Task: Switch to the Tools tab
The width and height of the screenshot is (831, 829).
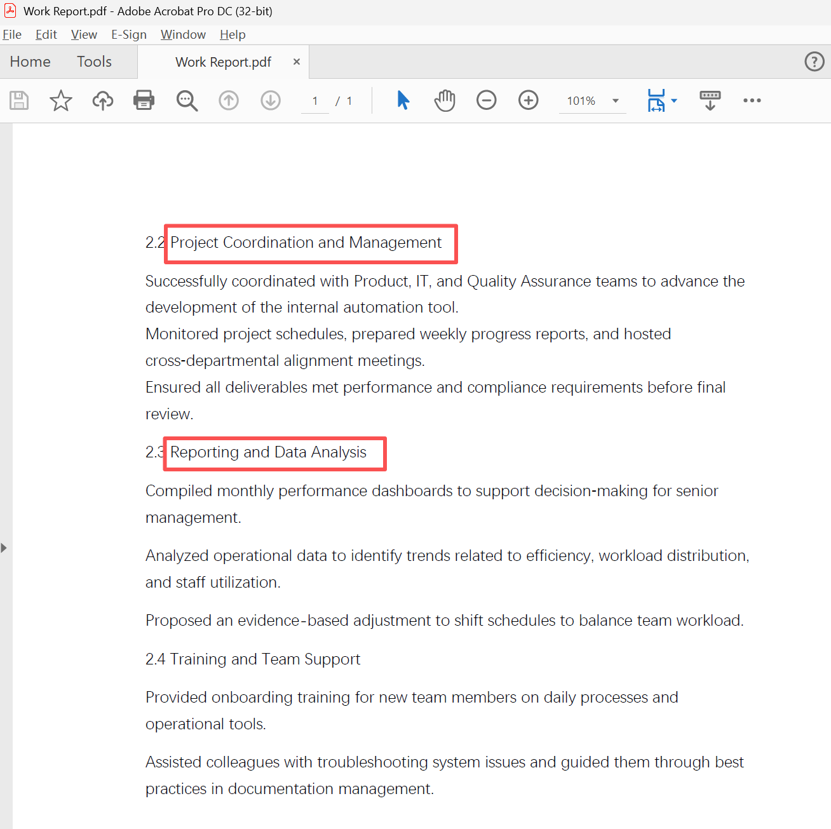Action: coord(95,62)
